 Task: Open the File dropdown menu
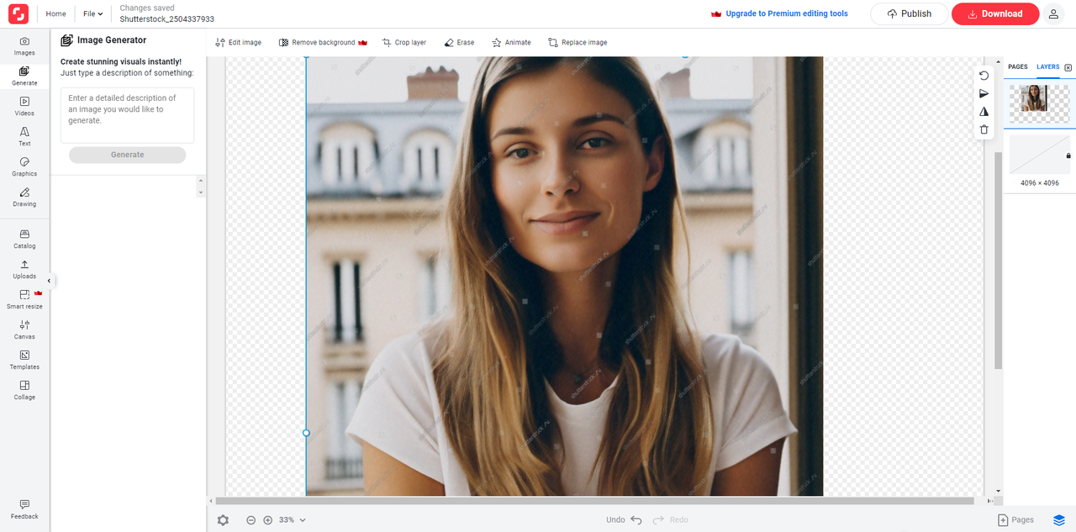pyautogui.click(x=92, y=14)
